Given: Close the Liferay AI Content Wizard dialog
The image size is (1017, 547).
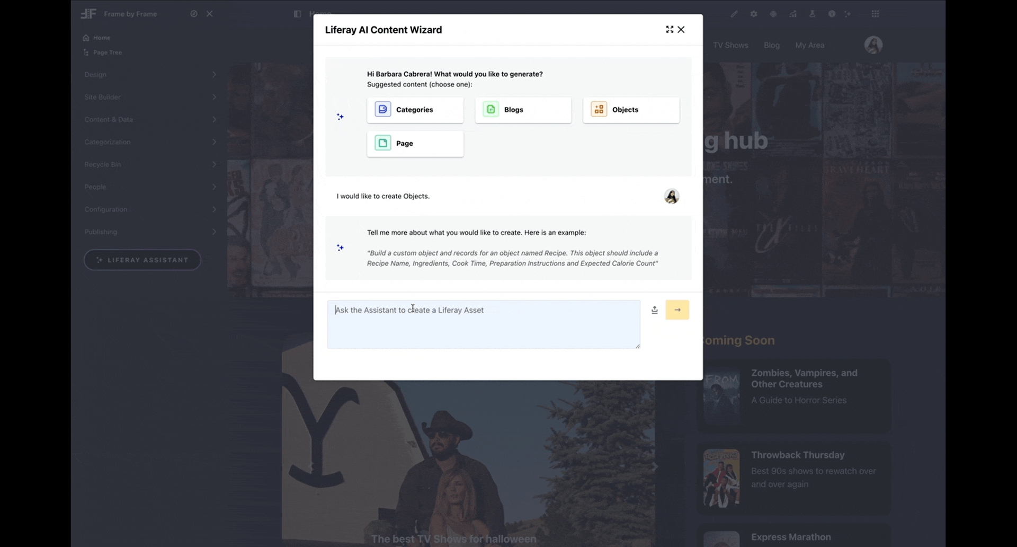Looking at the screenshot, I should (x=681, y=30).
